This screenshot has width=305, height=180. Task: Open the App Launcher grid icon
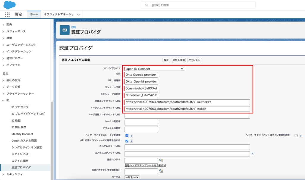7,14
